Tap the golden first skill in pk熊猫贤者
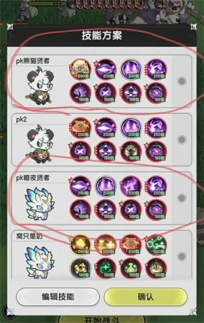204x323 pixels. point(80,70)
